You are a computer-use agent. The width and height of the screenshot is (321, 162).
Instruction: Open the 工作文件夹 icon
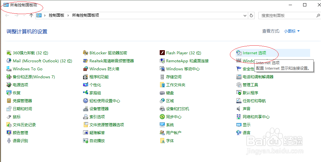coord(162,85)
